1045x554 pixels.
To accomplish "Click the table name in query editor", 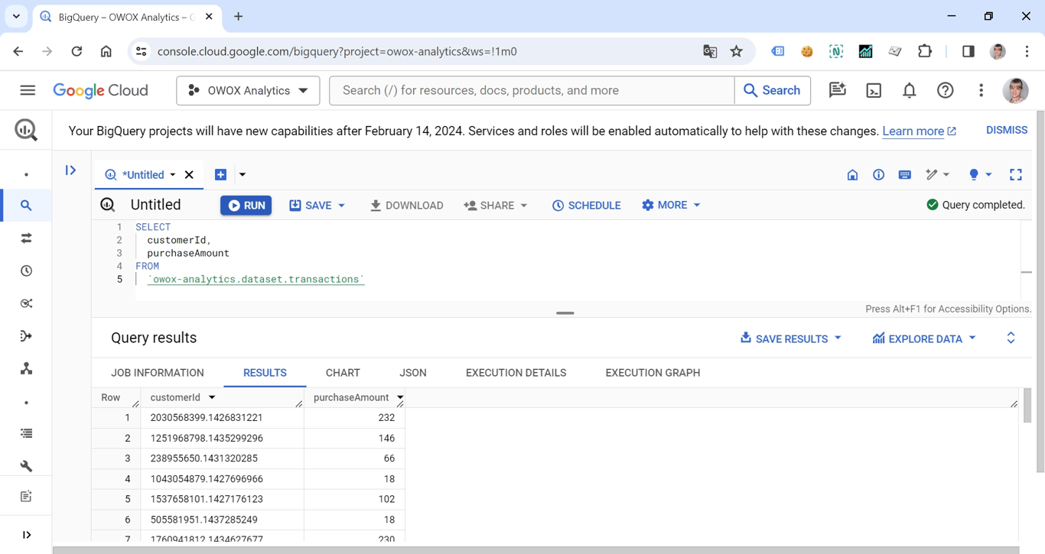I will tap(256, 280).
